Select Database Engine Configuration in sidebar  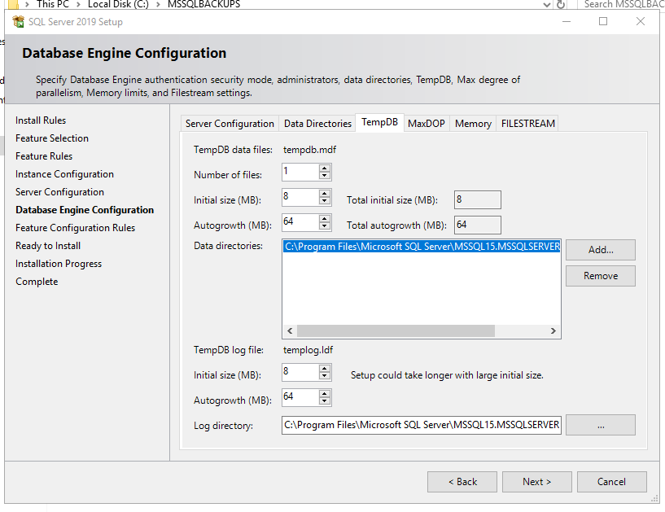pos(85,210)
